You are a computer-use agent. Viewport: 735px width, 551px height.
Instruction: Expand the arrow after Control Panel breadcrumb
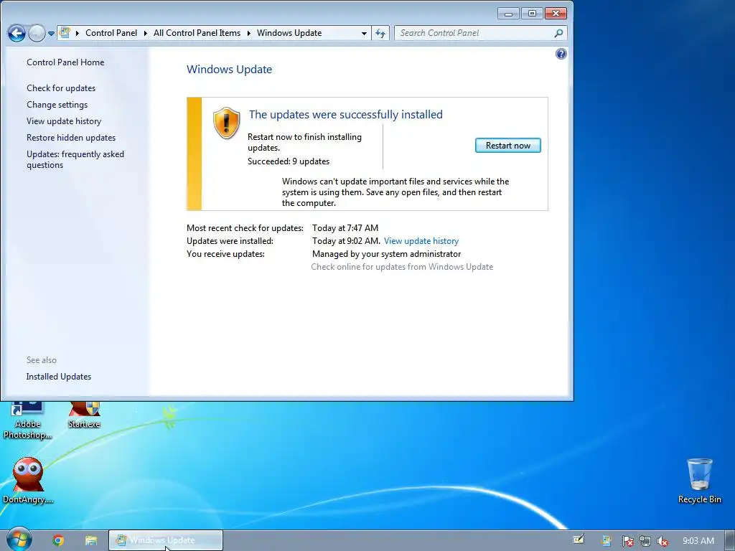(x=145, y=33)
